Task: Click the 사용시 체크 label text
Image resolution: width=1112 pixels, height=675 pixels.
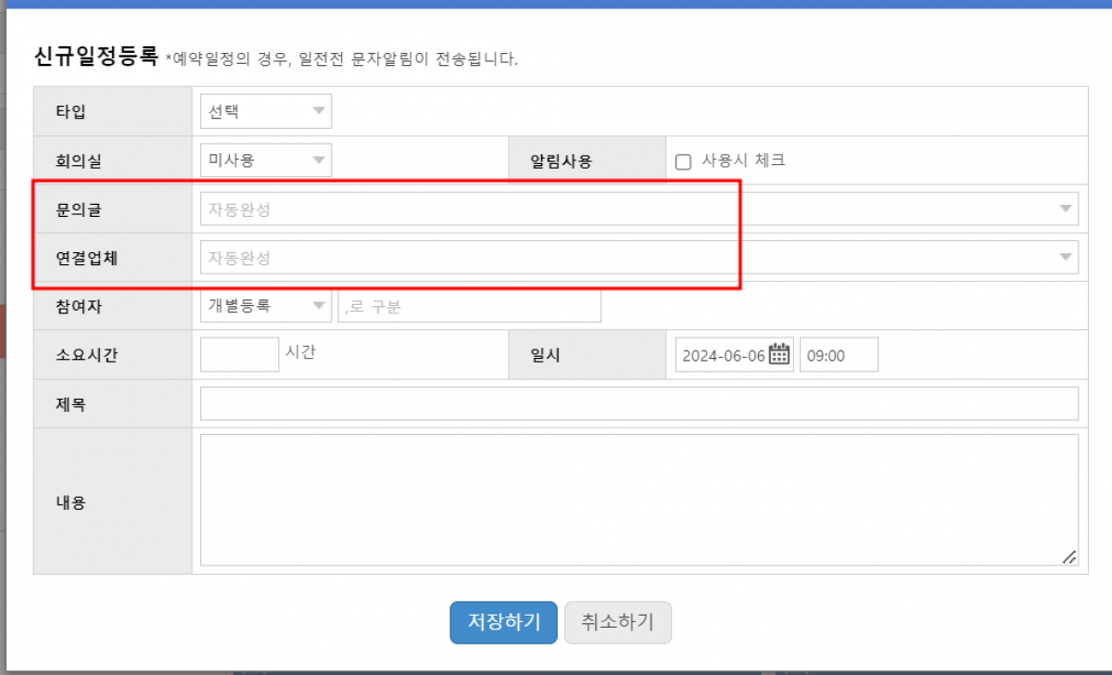Action: coord(743,160)
